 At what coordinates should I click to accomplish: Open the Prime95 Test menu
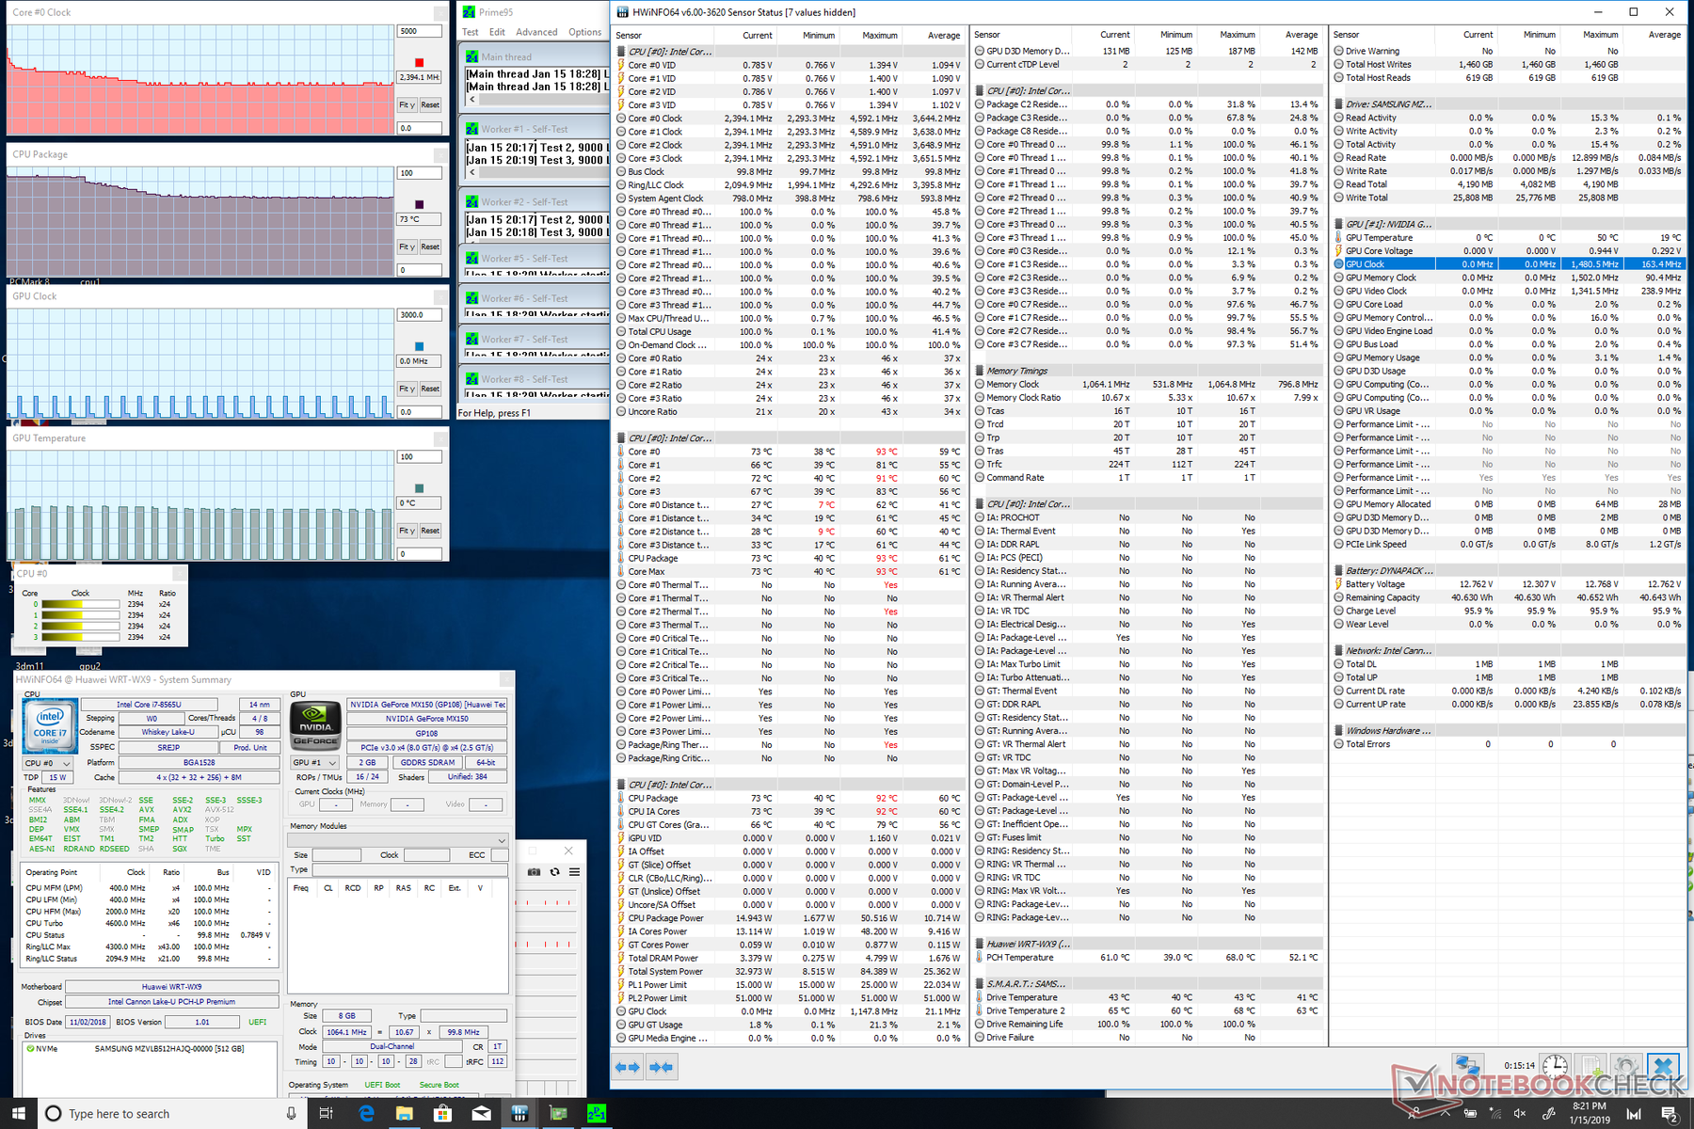tap(470, 32)
